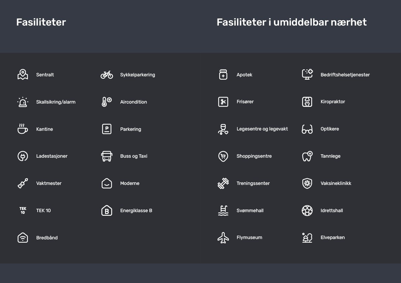401x283 pixels.
Task: Select the 'Buss og Taxi' label
Action: [134, 156]
